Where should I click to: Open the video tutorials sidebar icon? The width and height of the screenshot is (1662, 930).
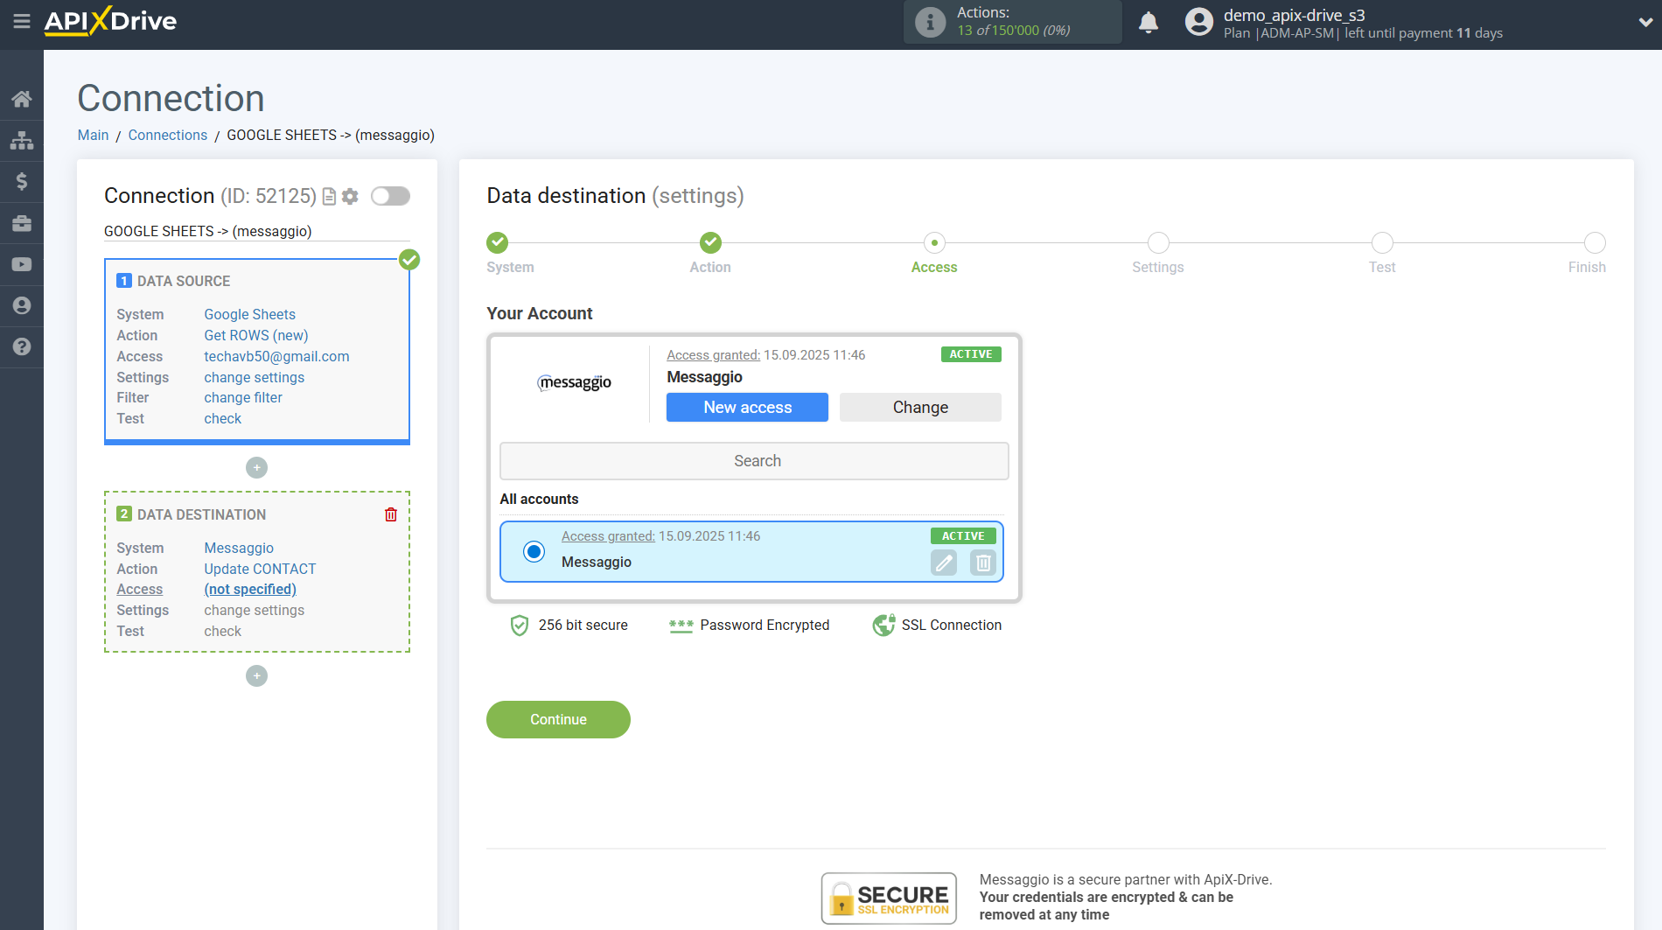(x=22, y=264)
